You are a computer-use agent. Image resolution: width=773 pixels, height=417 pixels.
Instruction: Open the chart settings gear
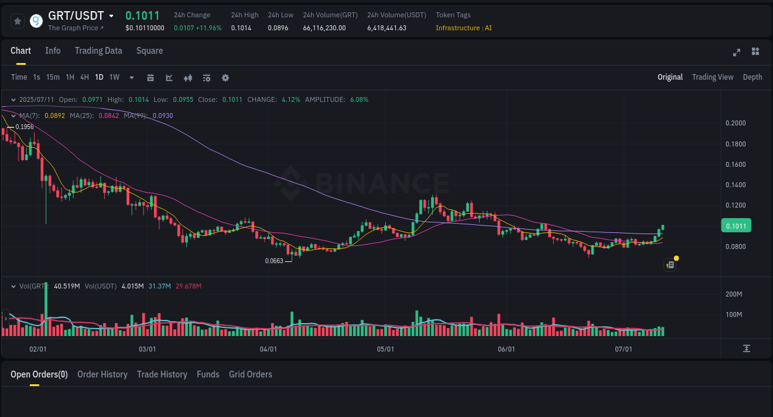pos(225,77)
